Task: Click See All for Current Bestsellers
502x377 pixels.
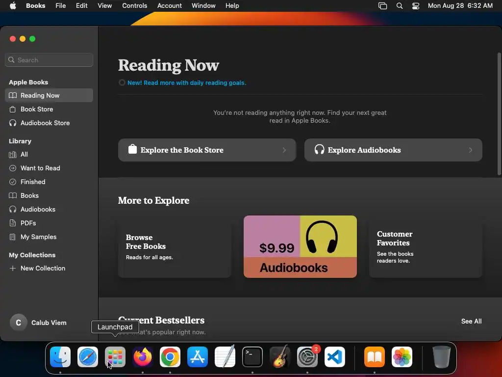Action: tap(471, 321)
